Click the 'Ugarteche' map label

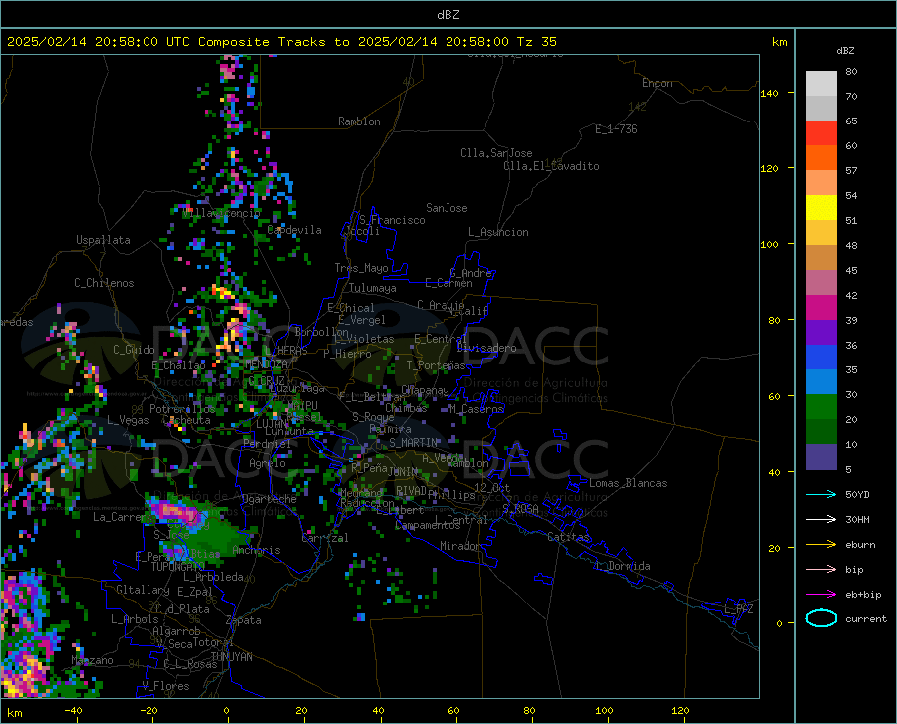coord(269,499)
